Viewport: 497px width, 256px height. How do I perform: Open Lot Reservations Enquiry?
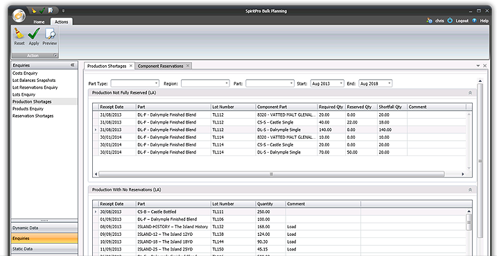click(35, 87)
